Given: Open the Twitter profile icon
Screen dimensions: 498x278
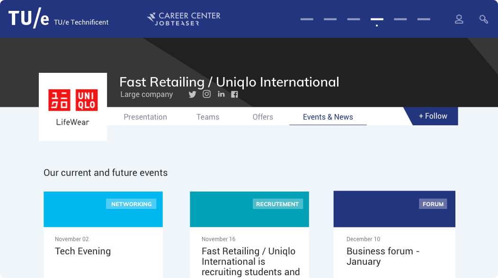Looking at the screenshot, I should 192,94.
